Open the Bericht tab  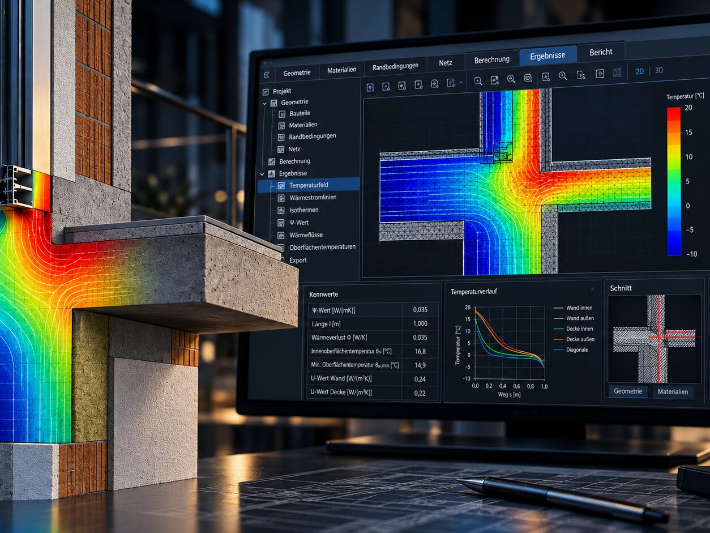601,52
